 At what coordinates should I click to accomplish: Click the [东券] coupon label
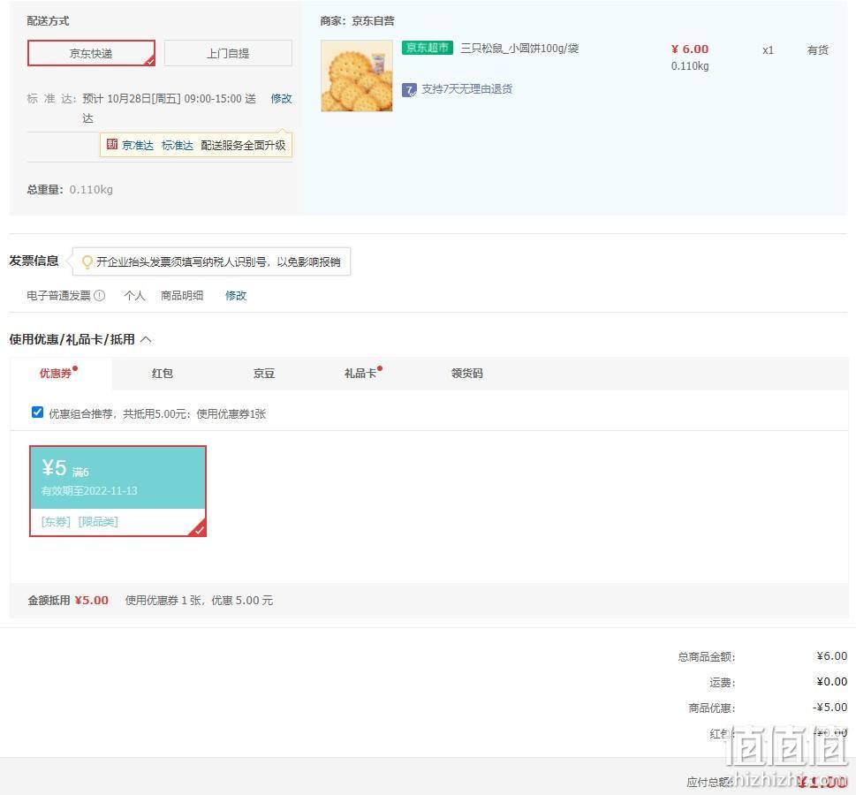click(x=57, y=521)
